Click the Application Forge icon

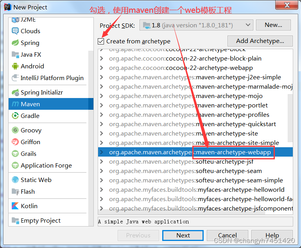(15, 165)
